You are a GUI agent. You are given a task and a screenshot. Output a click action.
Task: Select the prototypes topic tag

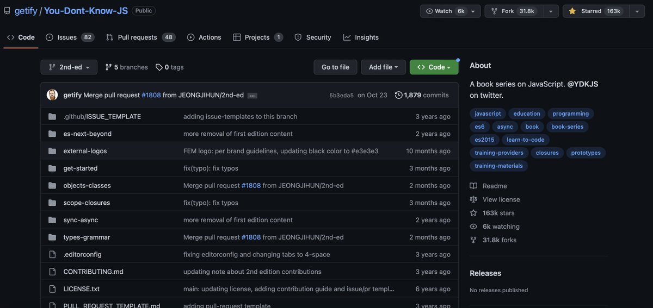[586, 153]
